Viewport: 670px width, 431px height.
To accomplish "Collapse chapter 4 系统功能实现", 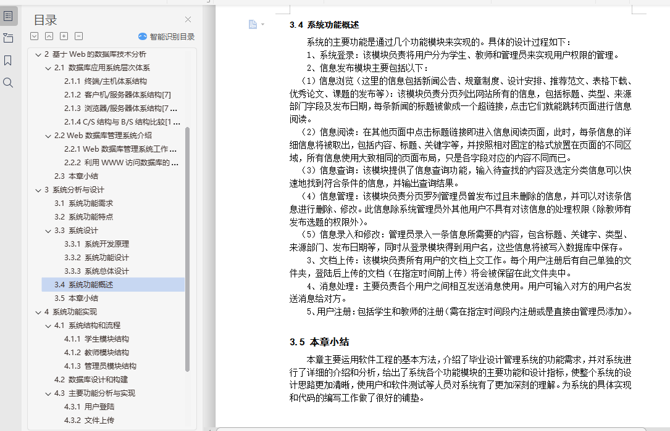I will [38, 313].
